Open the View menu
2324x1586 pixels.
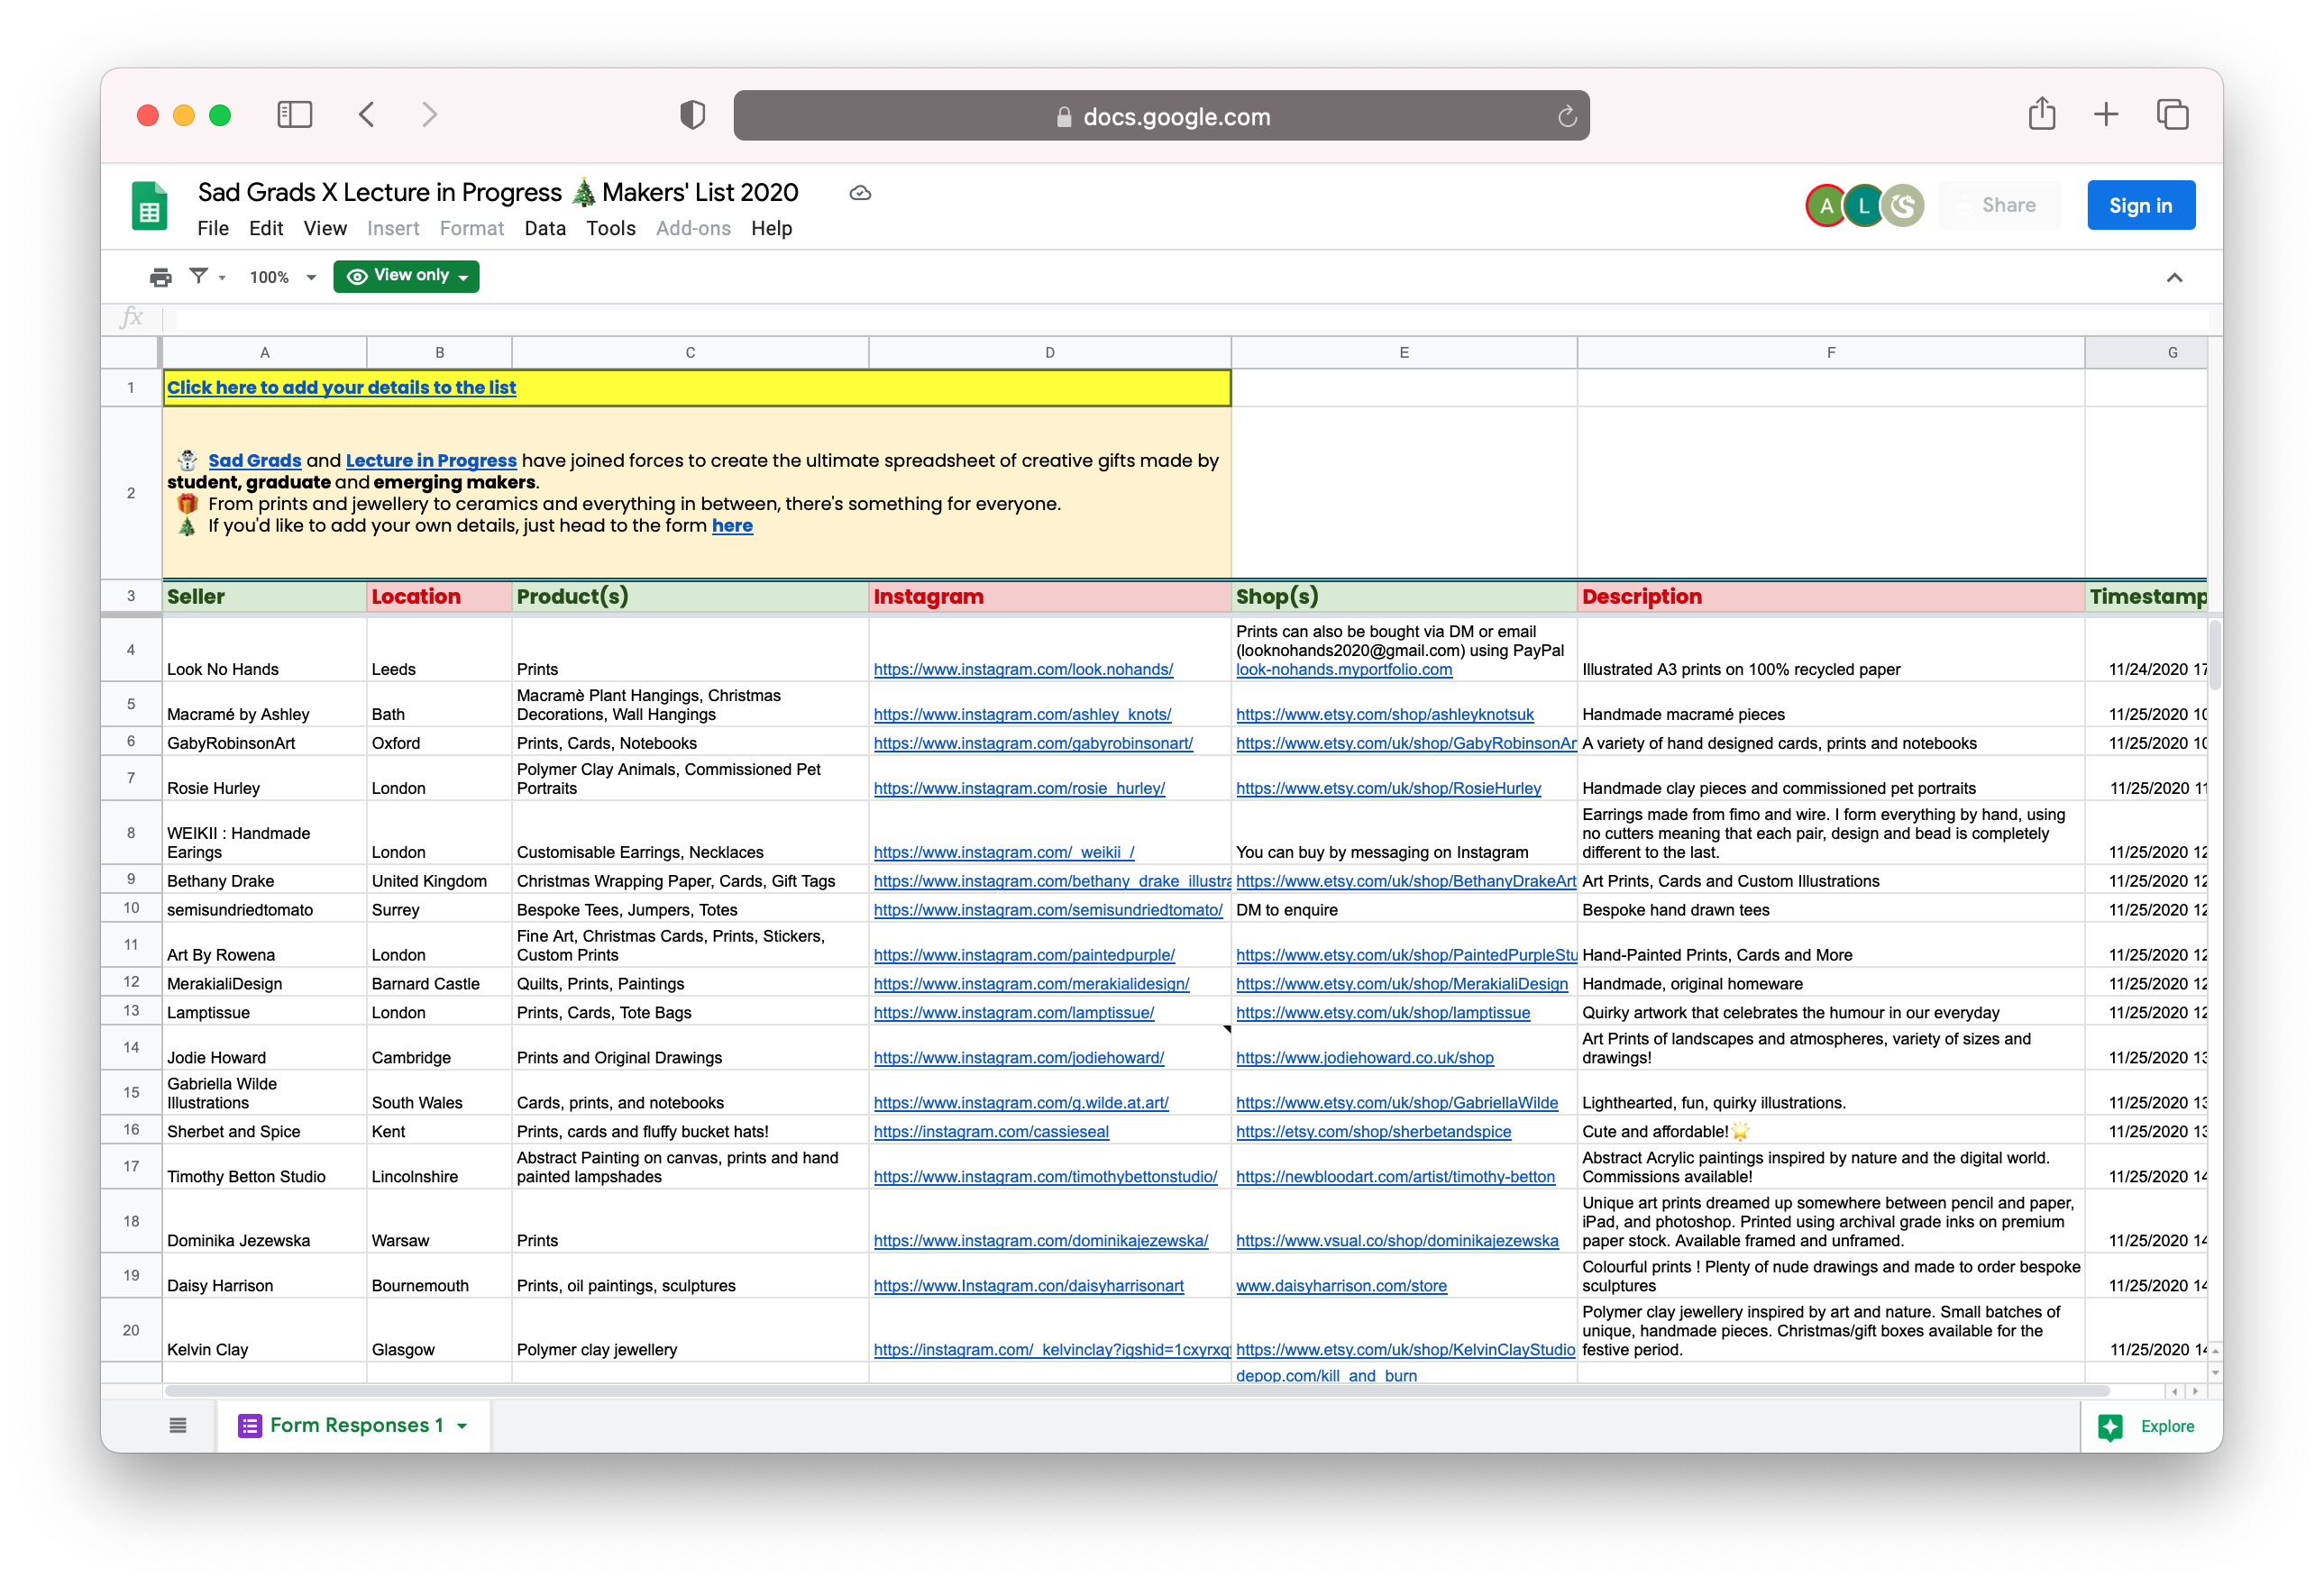[325, 229]
